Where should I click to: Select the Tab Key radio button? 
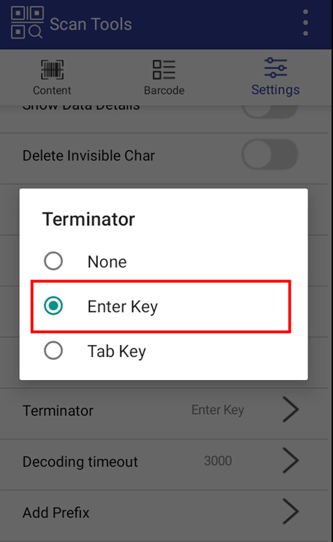click(54, 351)
